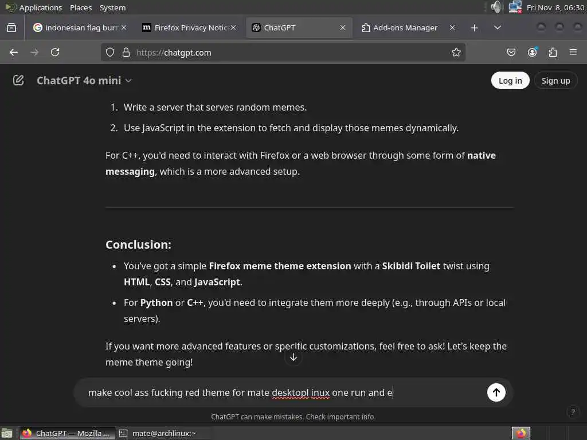Close the Firefox Privacy Notice tab

[x=233, y=27]
